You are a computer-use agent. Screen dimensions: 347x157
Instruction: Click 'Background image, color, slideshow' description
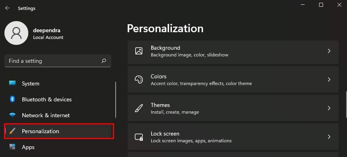(189, 55)
